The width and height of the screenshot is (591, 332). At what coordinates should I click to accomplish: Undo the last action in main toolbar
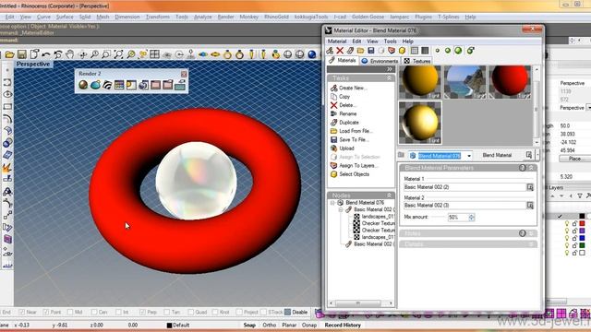pyautogui.click(x=46, y=54)
